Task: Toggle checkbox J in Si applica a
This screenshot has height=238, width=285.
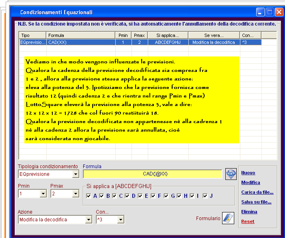Action: pyautogui.click(x=205, y=196)
